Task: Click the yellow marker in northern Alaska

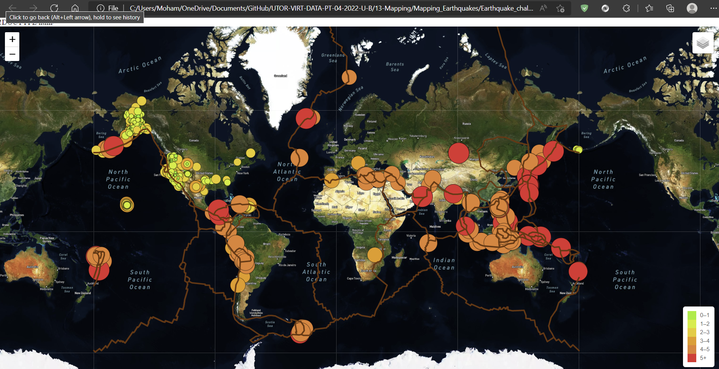Action: pos(141,101)
